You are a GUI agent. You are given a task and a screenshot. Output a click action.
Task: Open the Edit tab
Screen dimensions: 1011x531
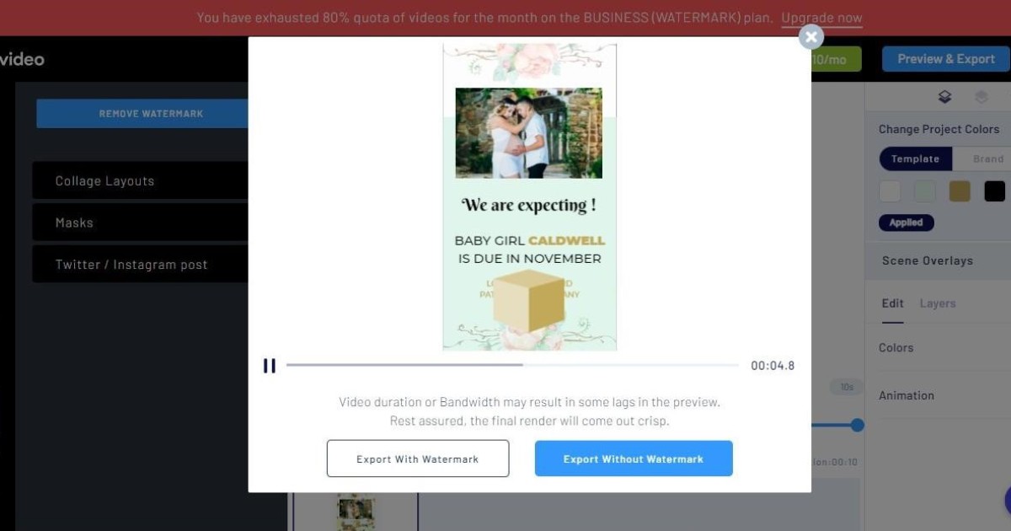pyautogui.click(x=892, y=303)
